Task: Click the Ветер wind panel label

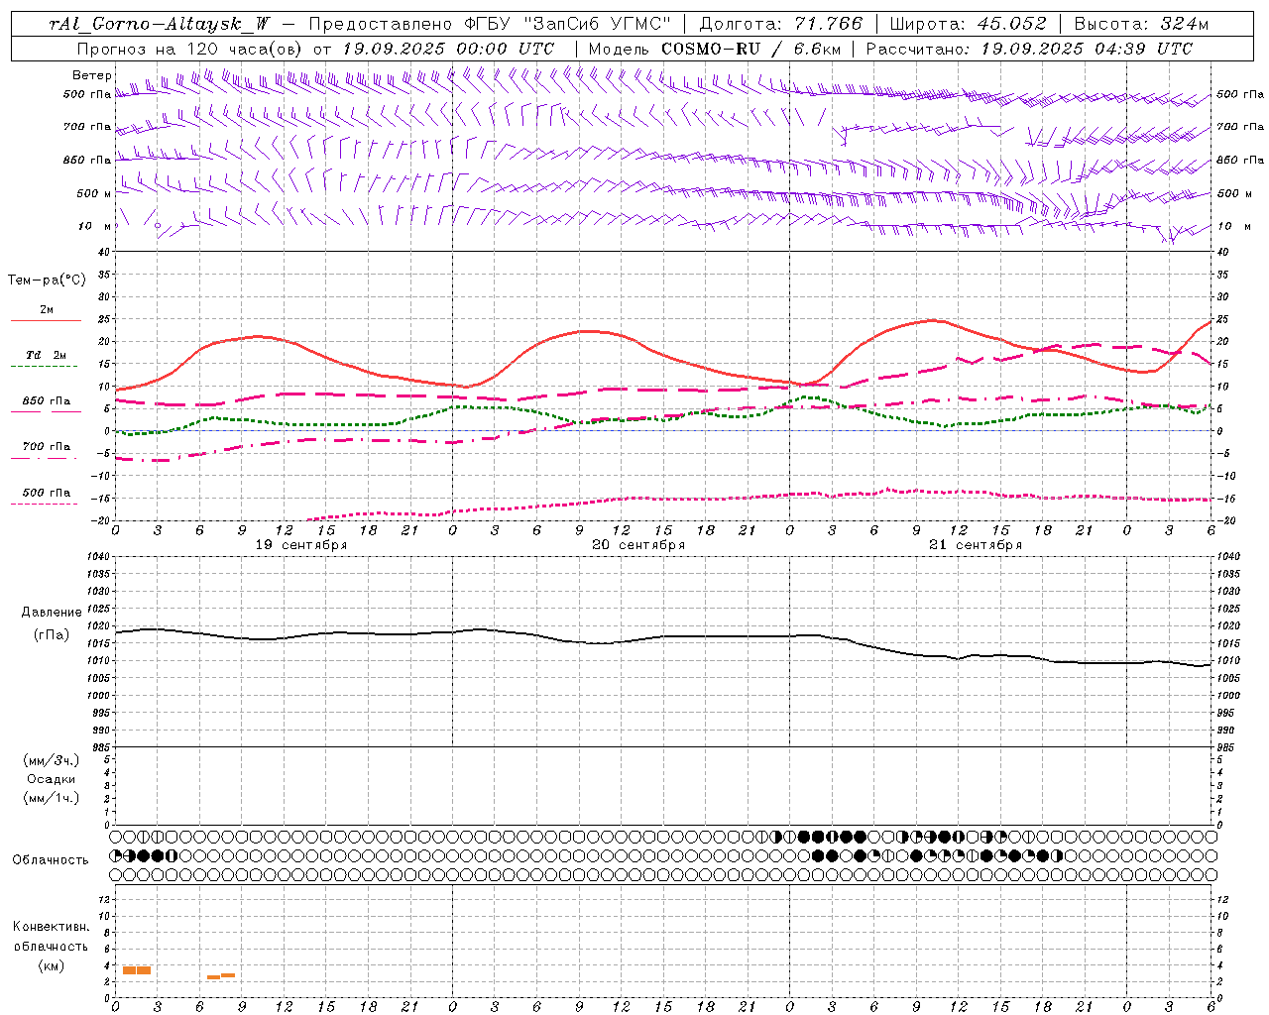Action: pyautogui.click(x=91, y=75)
